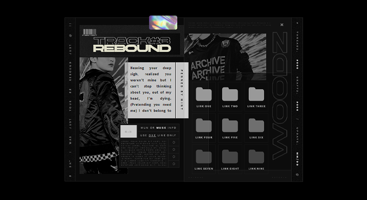Click the TRACK#3 REBOUND title

coord(132,44)
